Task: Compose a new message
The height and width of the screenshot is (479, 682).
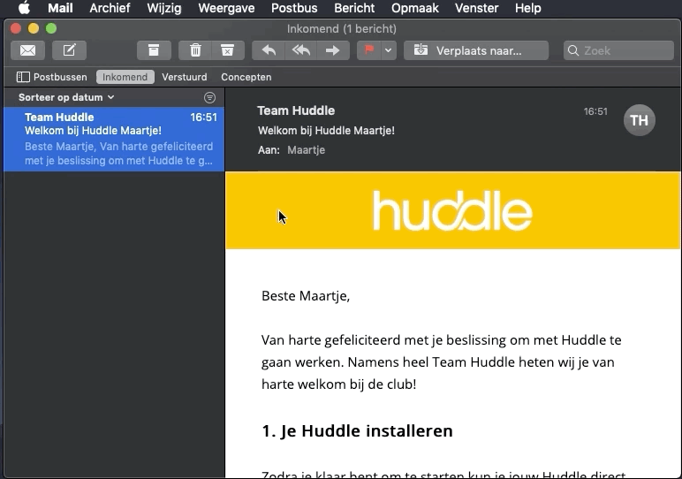Action: [69, 50]
